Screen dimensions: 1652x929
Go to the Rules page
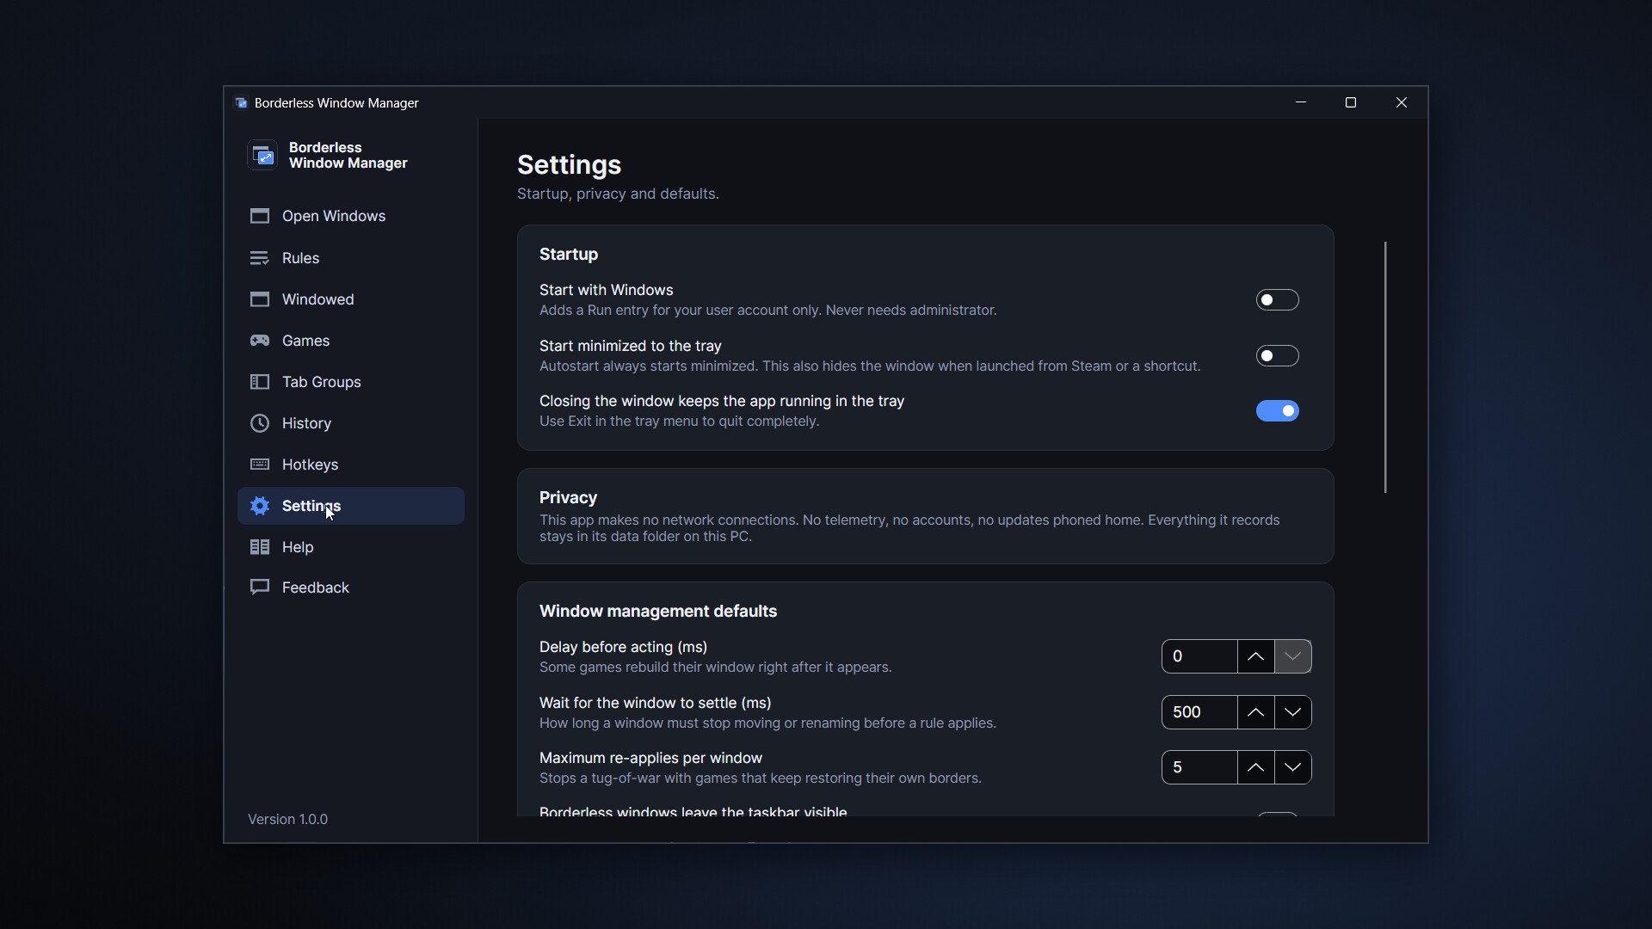point(351,258)
